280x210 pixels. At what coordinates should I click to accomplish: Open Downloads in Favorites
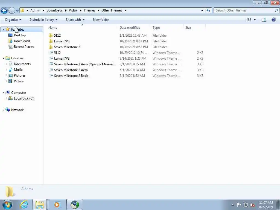[x=22, y=41]
